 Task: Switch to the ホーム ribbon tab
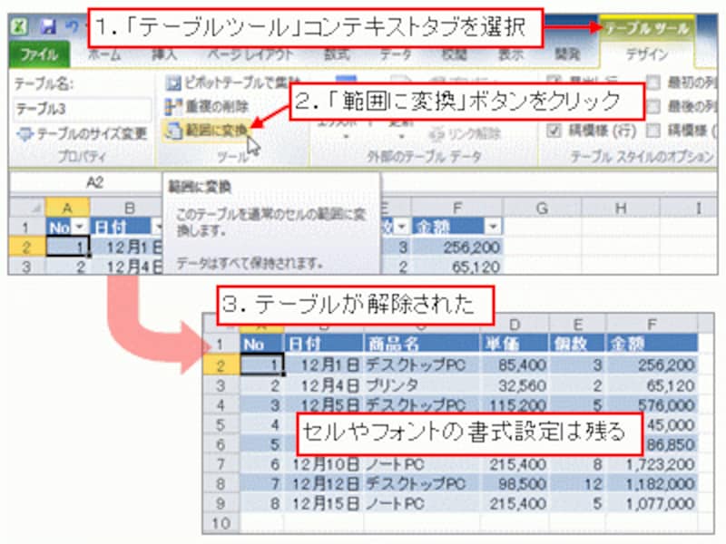[x=104, y=55]
